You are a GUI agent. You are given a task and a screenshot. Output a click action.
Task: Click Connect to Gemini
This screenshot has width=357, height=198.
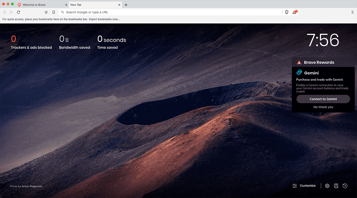click(x=323, y=99)
